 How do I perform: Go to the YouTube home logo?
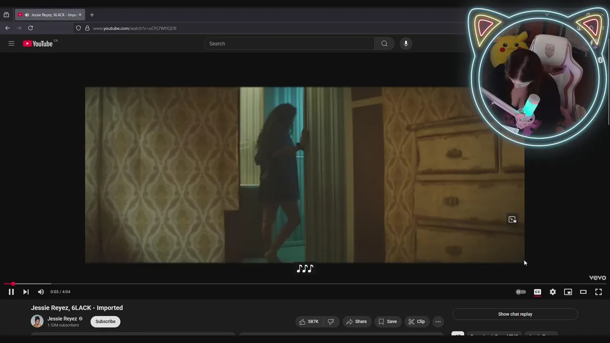(x=38, y=43)
